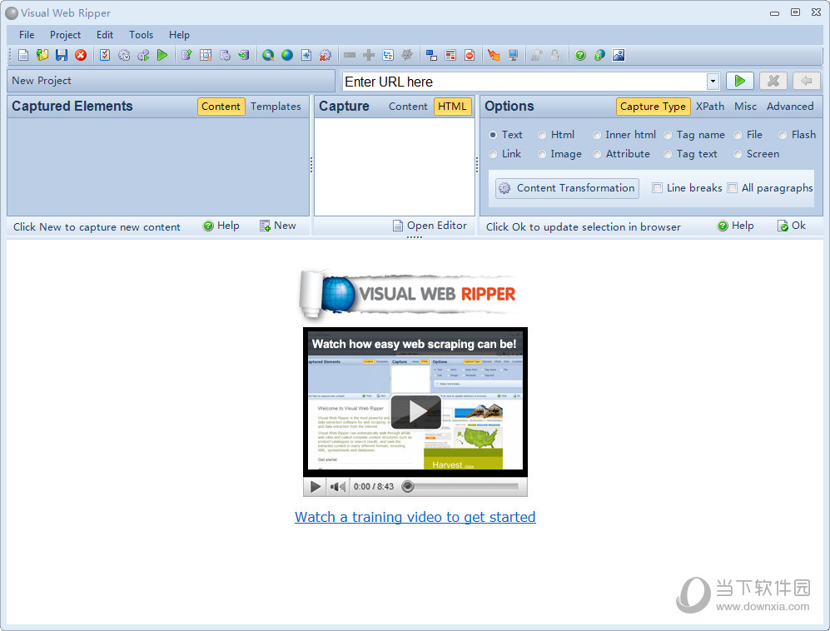Open the Advanced options tab

pos(790,107)
